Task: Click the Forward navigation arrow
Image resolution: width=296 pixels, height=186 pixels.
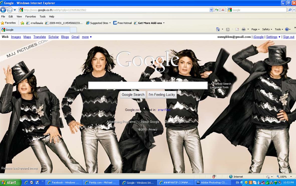Action: click(x=10, y=10)
